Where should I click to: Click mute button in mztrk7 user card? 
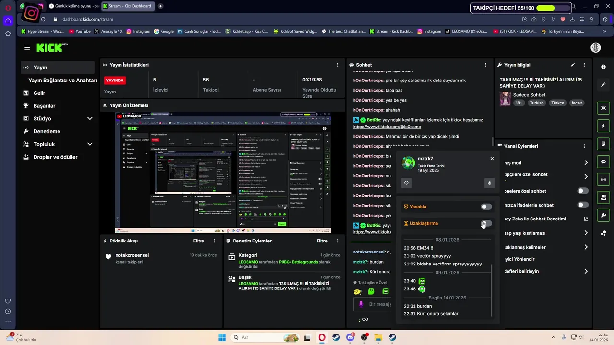(489, 183)
